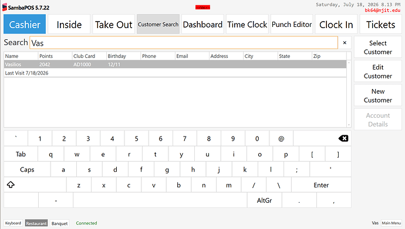
Task: Tap the number 5 key
Action: [x=136, y=139]
